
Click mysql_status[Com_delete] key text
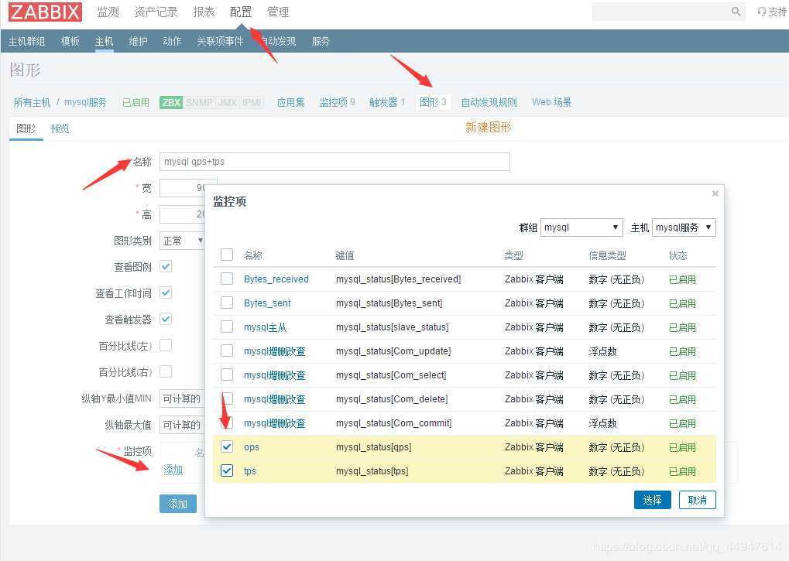tap(392, 399)
